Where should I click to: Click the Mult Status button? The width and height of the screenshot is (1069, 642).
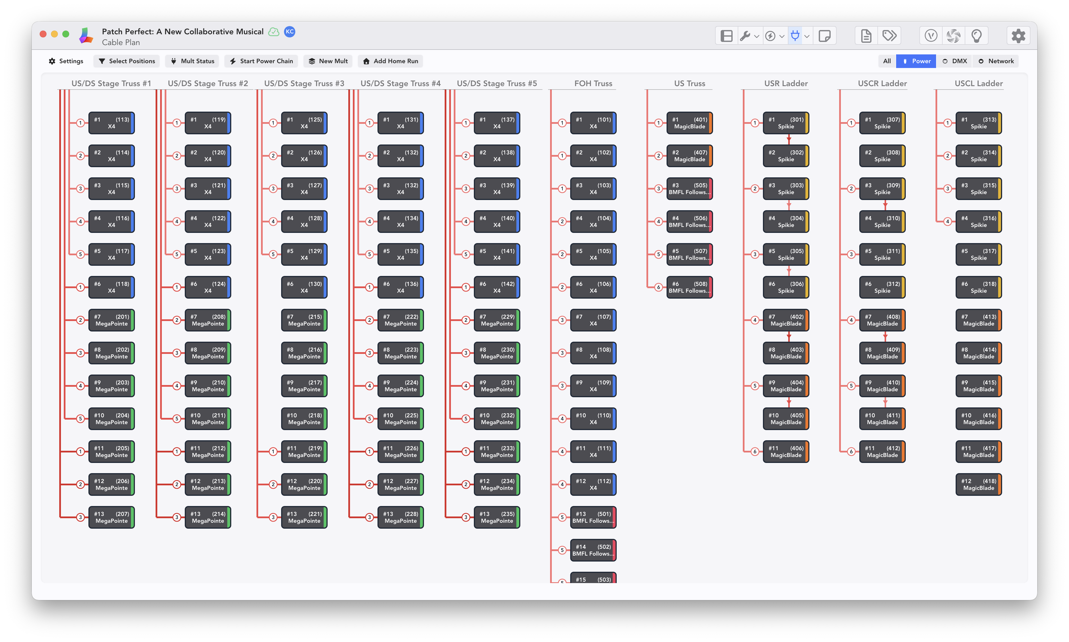coord(192,61)
